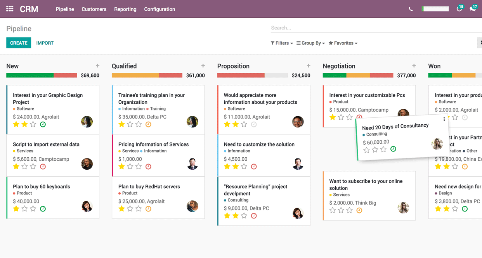This screenshot has height=258, width=482.
Task: Expand the Filters dropdown
Action: pos(282,43)
